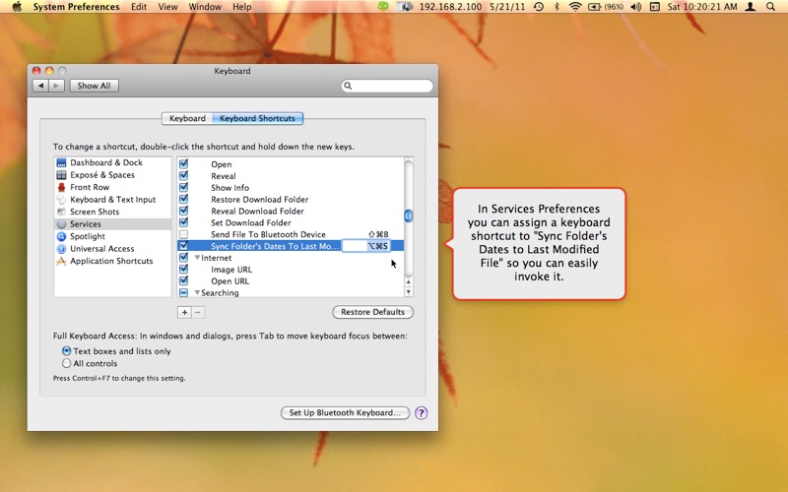Image resolution: width=788 pixels, height=492 pixels.
Task: Open the System Preferences menu
Action: 77,7
